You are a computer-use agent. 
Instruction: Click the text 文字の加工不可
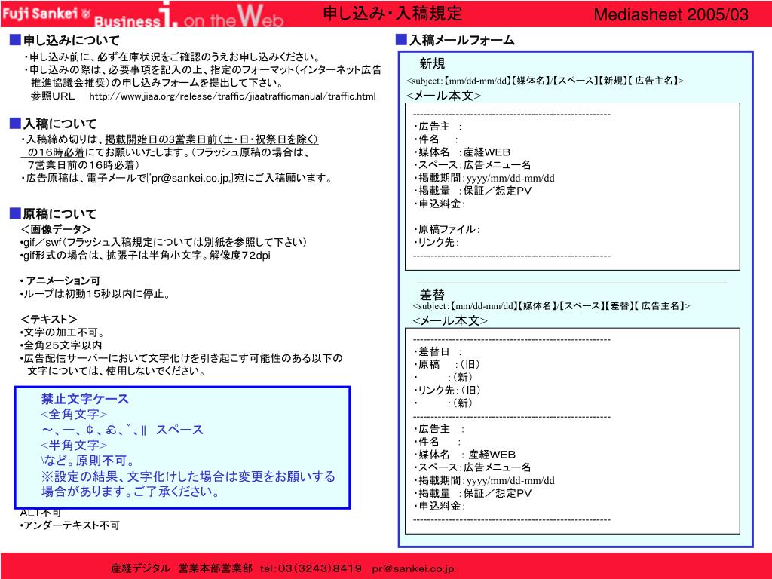click(63, 332)
